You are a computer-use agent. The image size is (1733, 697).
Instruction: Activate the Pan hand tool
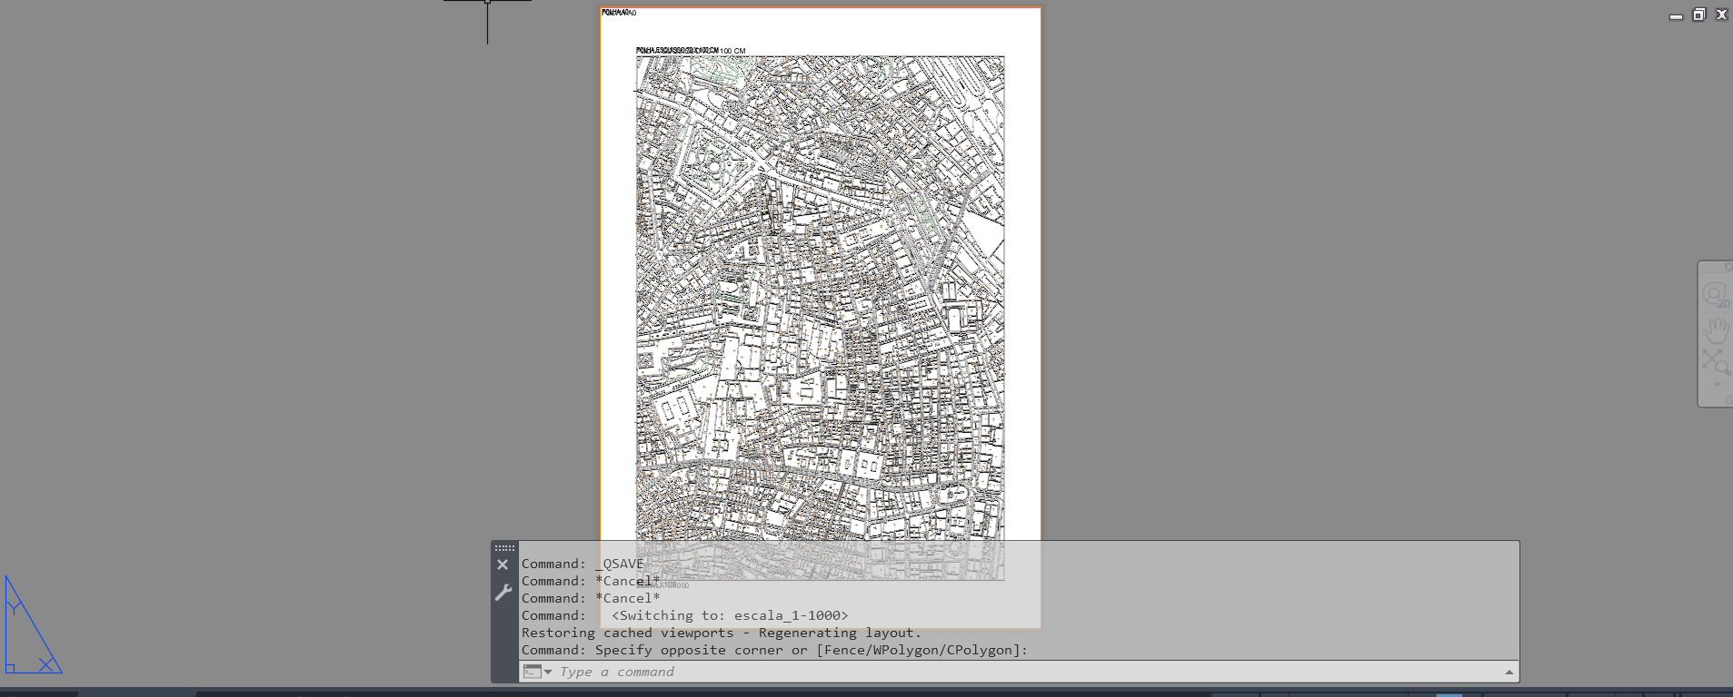pyautogui.click(x=1716, y=329)
